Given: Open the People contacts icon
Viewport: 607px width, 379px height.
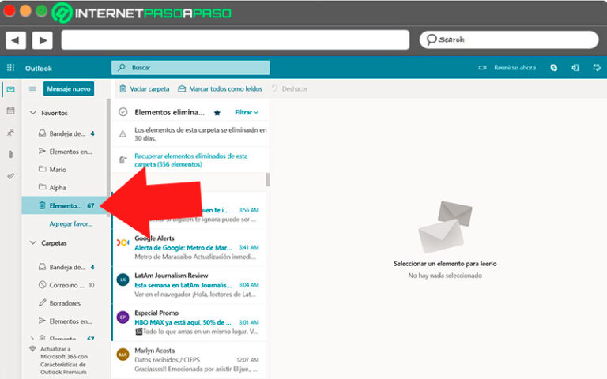Looking at the screenshot, I should tap(10, 133).
